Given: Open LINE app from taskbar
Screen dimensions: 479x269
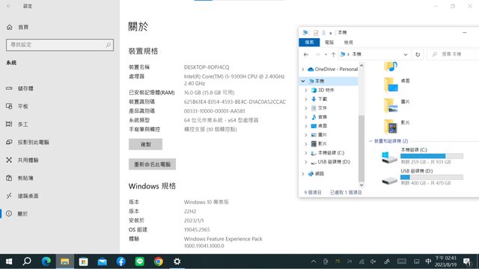Looking at the screenshot, I should pos(140,262).
